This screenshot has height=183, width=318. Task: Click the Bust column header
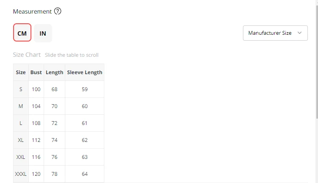pyautogui.click(x=36, y=72)
